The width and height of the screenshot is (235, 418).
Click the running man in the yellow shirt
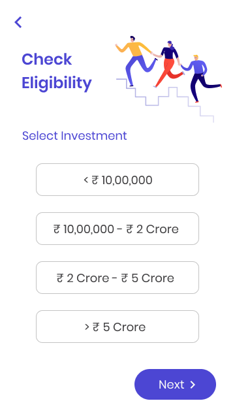[136, 61]
